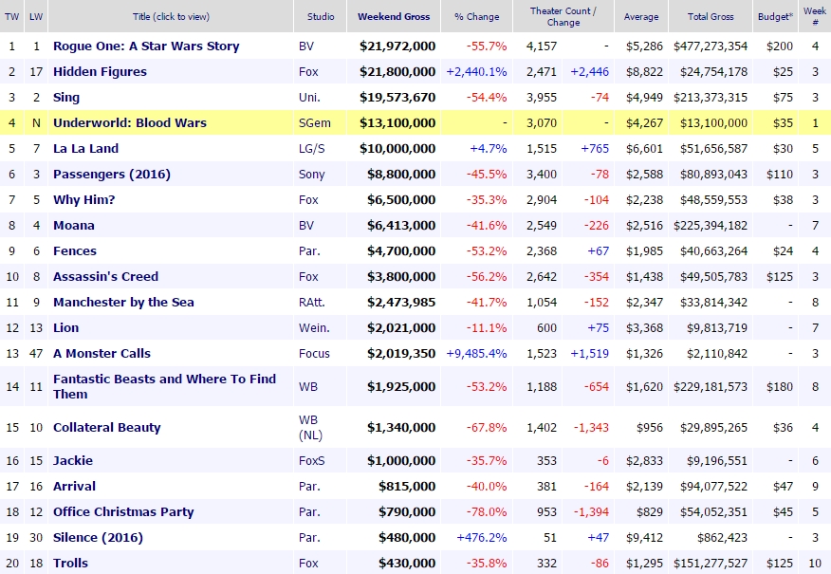This screenshot has width=831, height=574.
Task: Sort by Total Gross column header
Action: coord(711,16)
